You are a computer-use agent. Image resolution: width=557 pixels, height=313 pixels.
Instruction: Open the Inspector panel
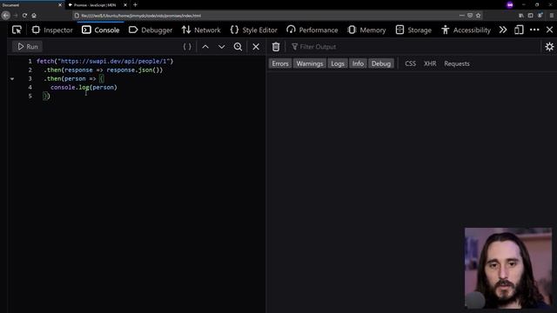point(52,30)
